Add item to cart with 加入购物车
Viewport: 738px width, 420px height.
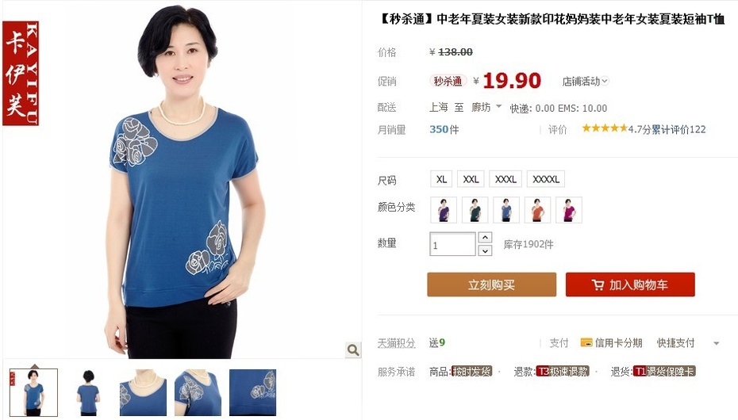[x=630, y=284]
